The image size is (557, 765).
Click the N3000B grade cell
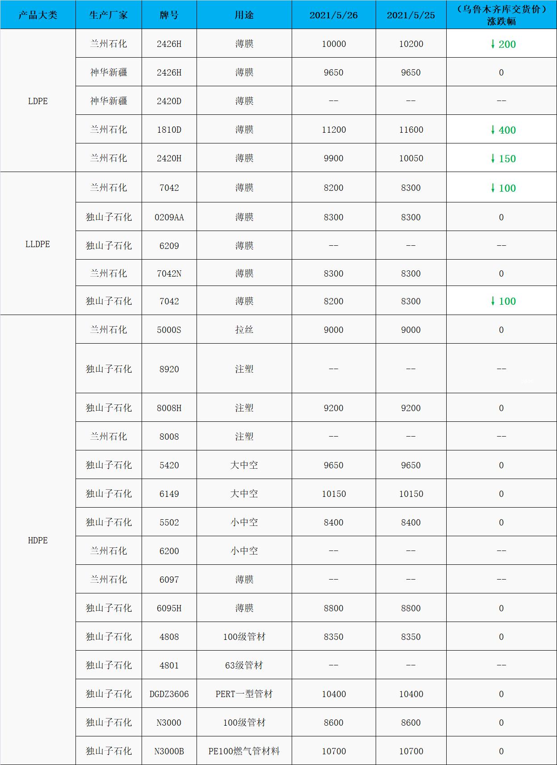click(169, 751)
